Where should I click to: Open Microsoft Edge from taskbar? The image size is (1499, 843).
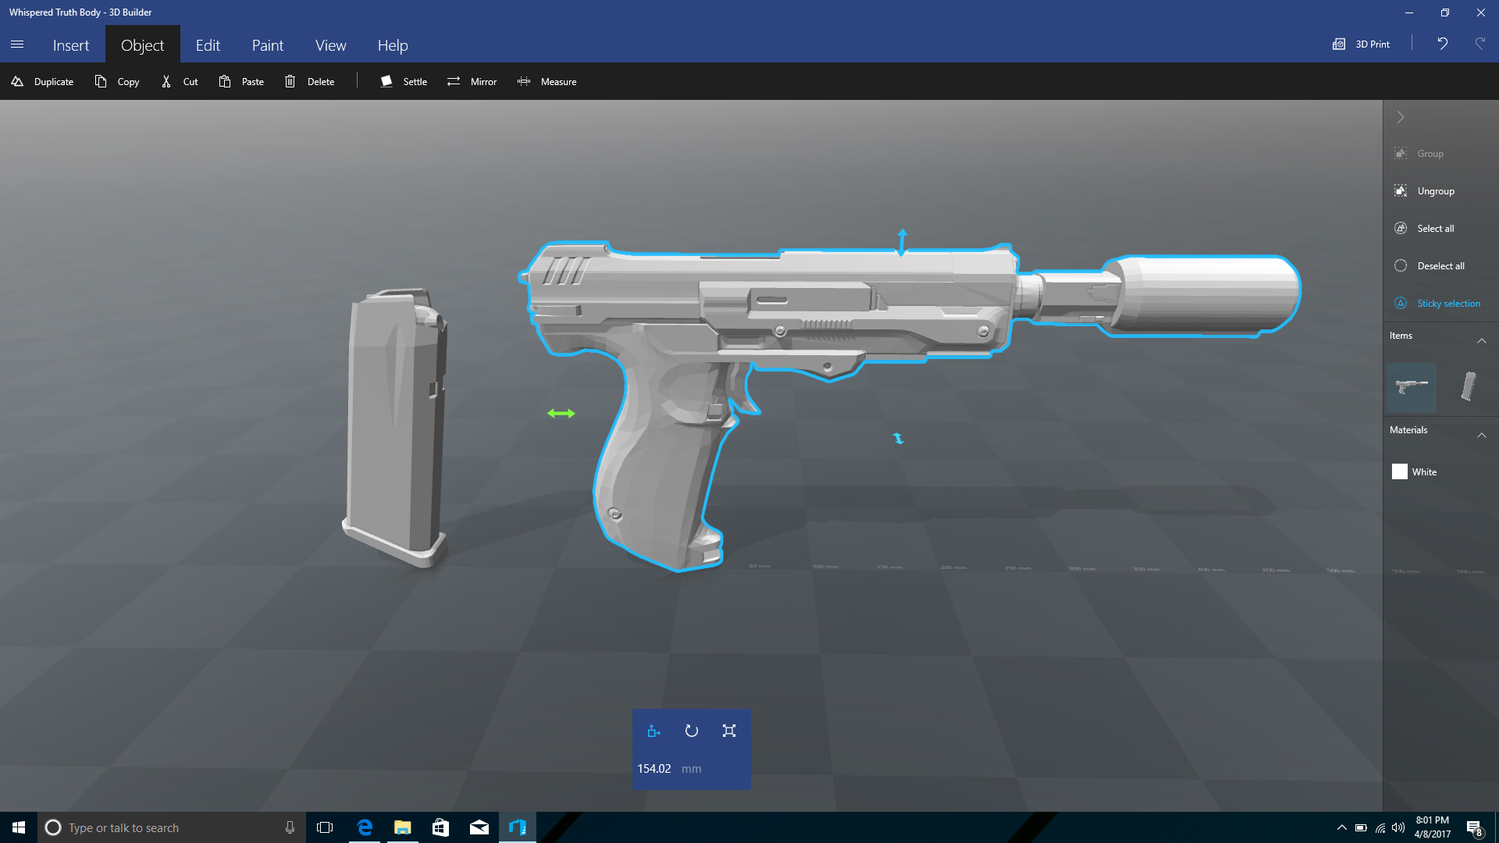[x=364, y=827]
